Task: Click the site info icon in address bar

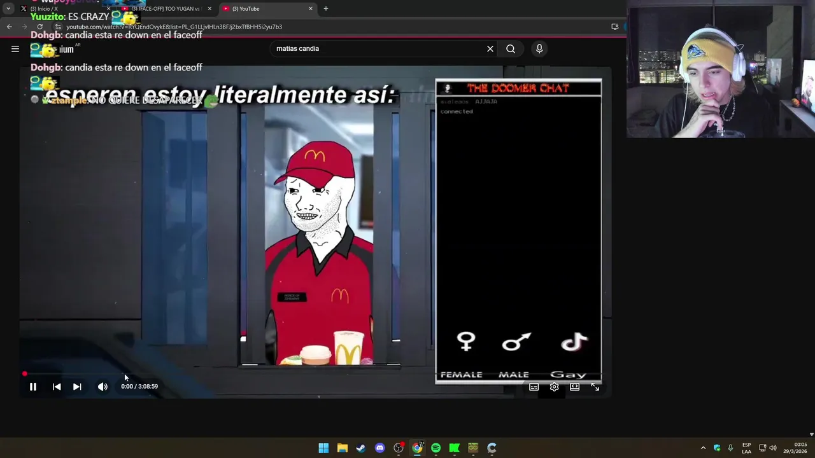Action: (58, 27)
